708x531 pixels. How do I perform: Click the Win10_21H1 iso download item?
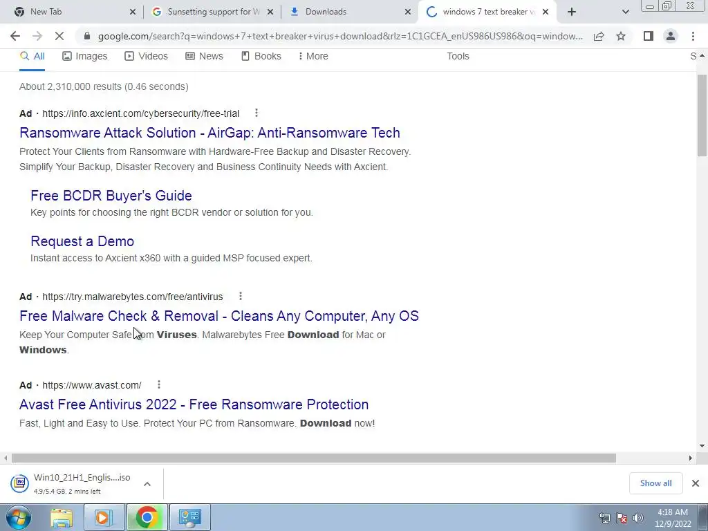[x=71, y=483]
